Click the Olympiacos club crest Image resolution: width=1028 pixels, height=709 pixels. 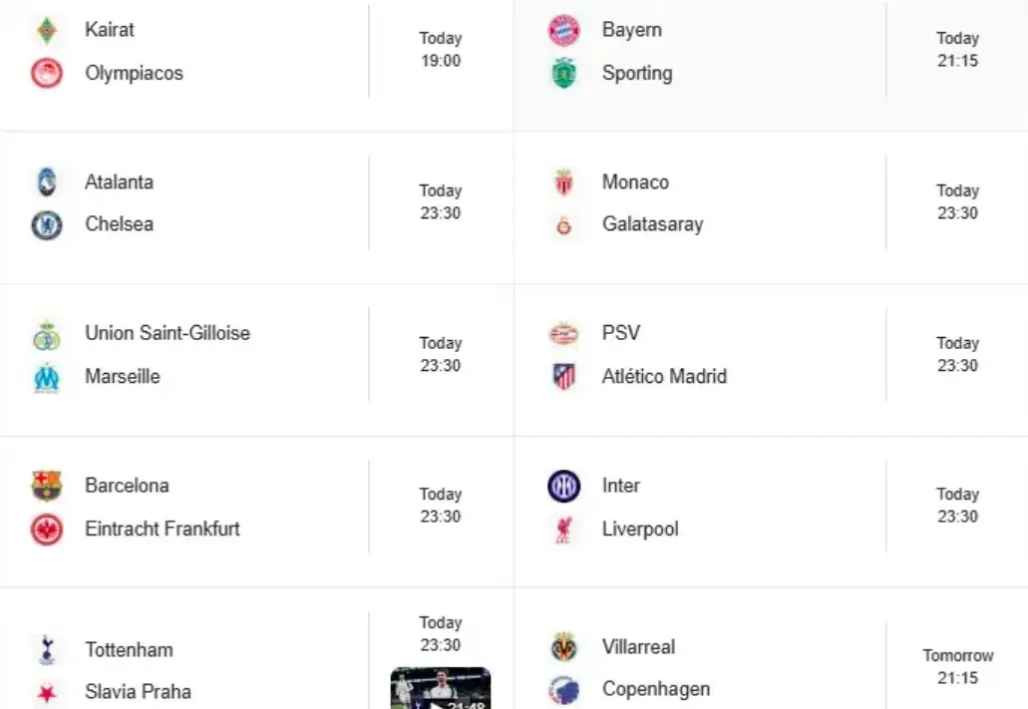(47, 73)
